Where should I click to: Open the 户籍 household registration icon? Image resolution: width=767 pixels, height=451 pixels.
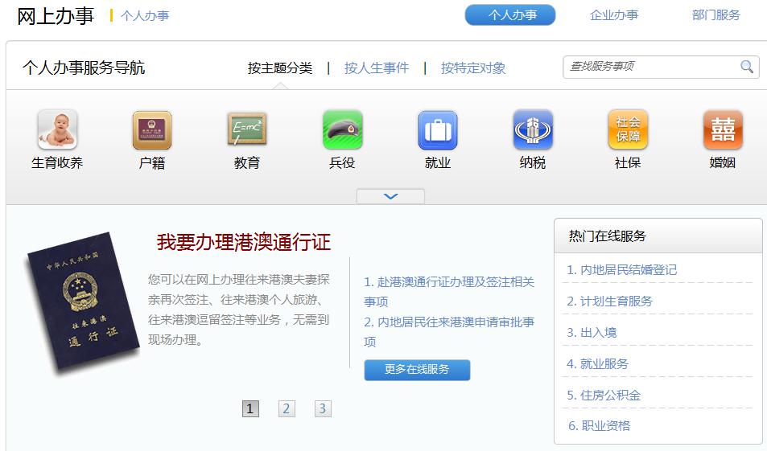click(x=152, y=130)
